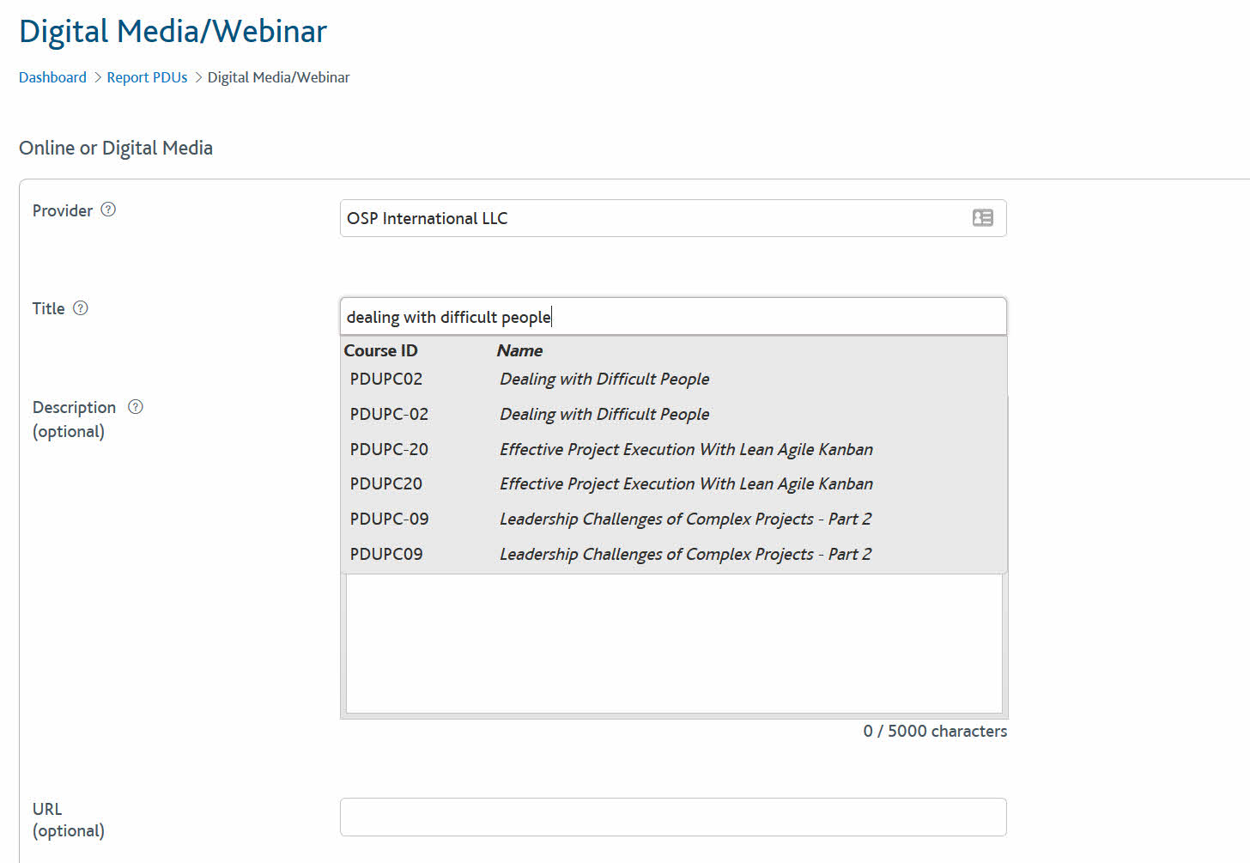Click the Digital Media/Webinar breadcrumb text

point(278,77)
